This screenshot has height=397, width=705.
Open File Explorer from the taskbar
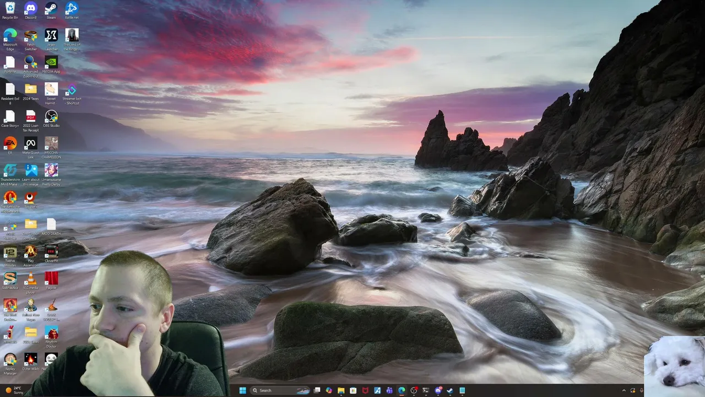(x=341, y=390)
